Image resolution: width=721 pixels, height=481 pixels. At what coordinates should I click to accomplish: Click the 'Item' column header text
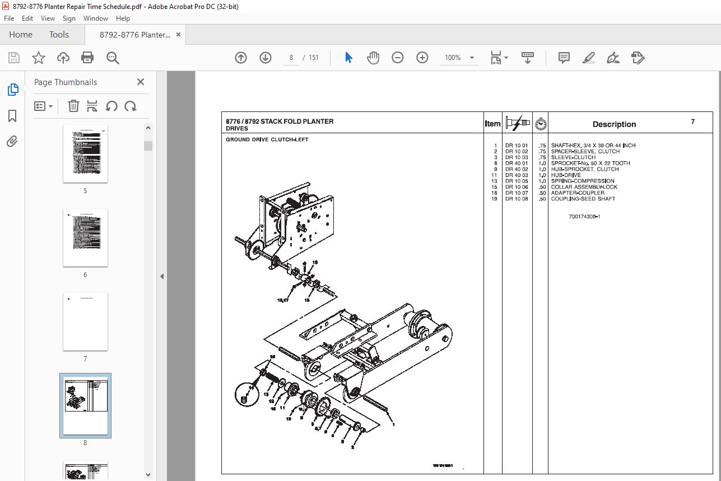pos(492,124)
